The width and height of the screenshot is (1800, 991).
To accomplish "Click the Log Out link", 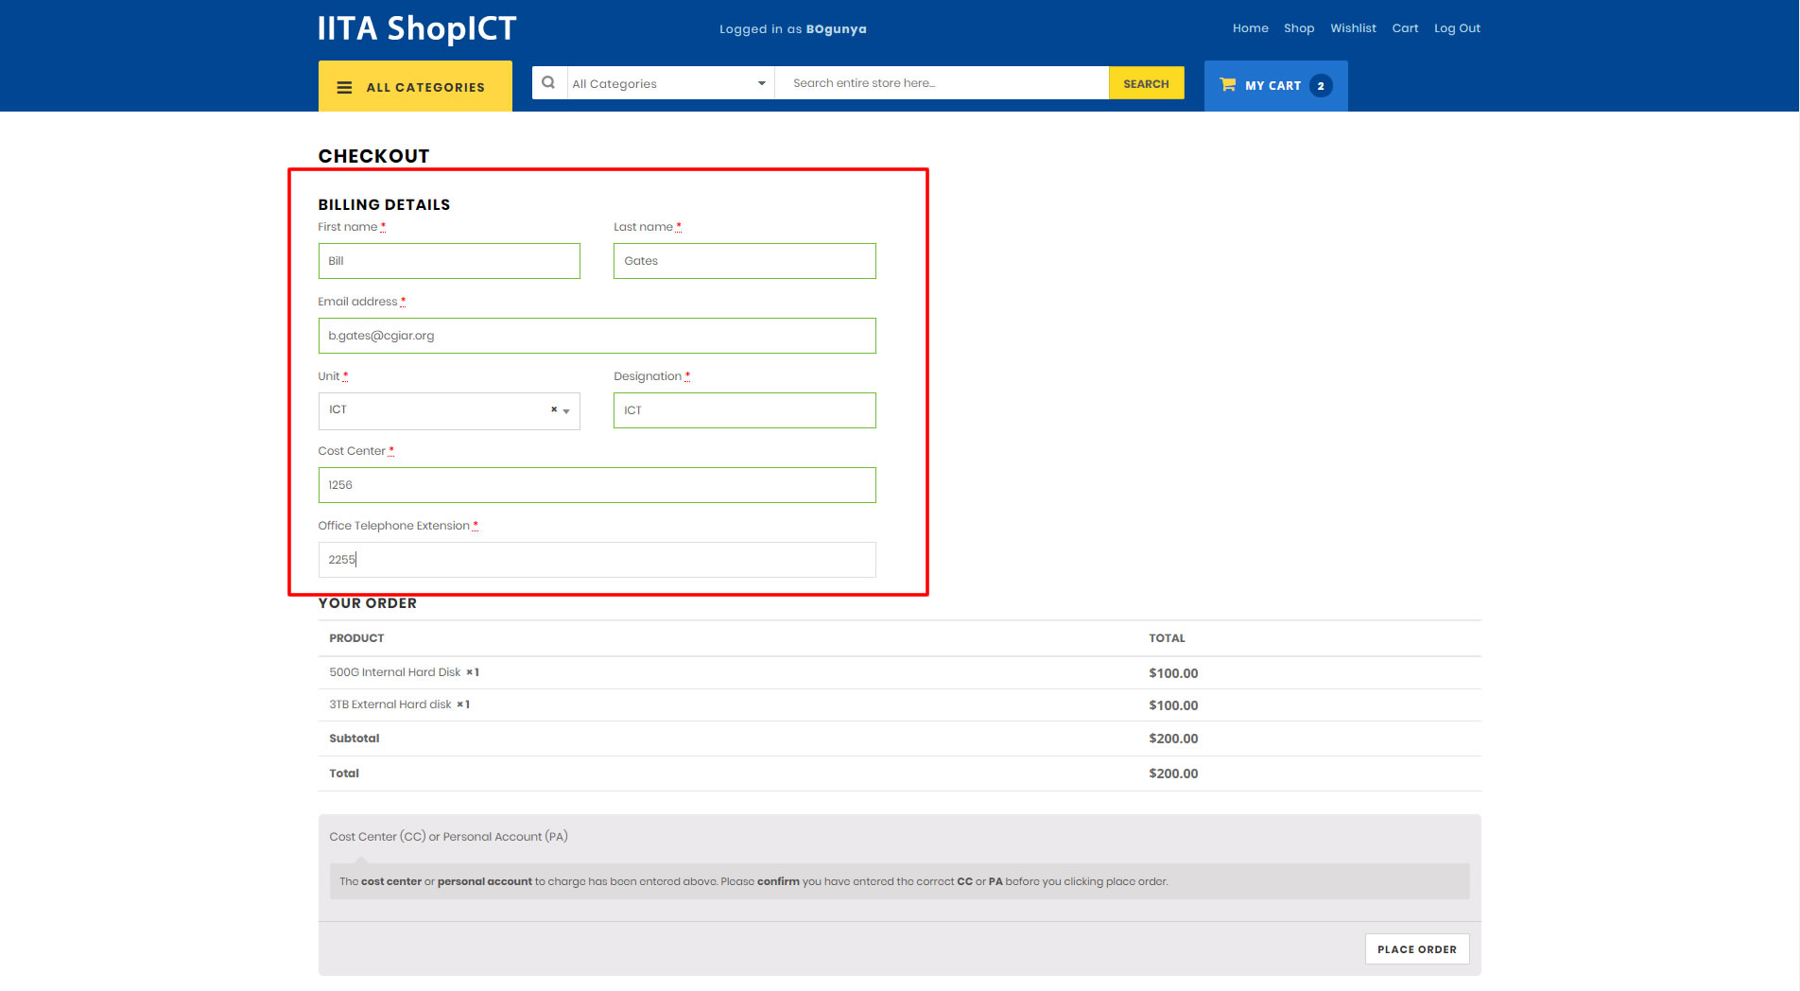I will click(x=1457, y=28).
